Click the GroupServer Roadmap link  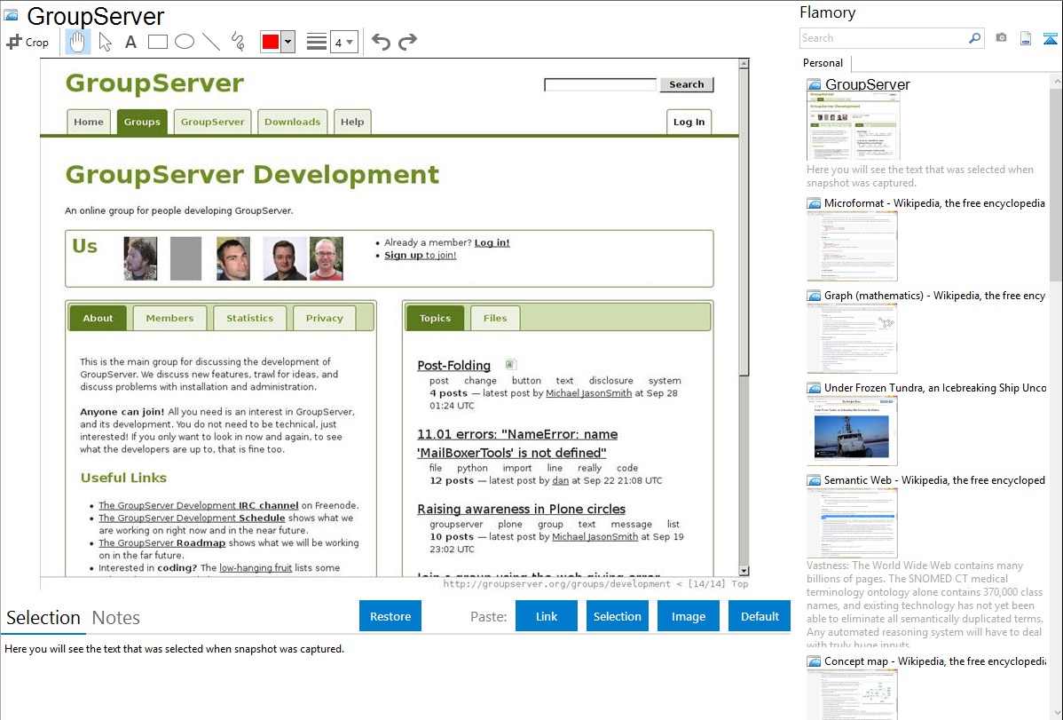162,542
